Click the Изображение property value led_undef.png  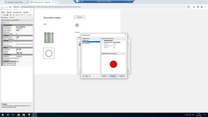point(24,27)
